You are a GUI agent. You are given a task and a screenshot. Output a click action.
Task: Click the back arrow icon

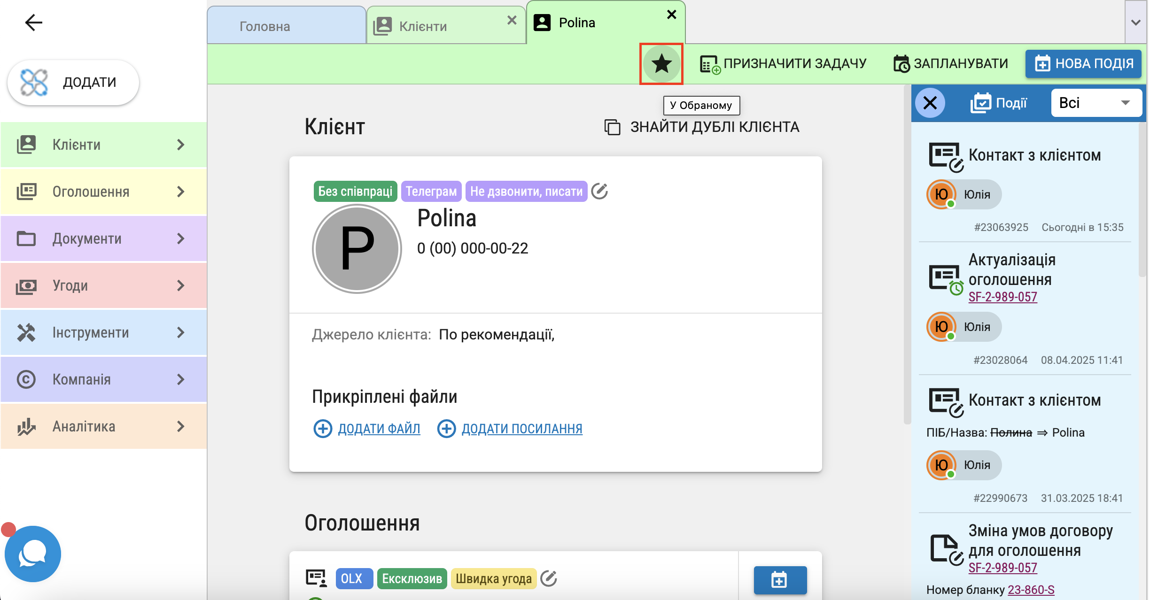point(33,23)
